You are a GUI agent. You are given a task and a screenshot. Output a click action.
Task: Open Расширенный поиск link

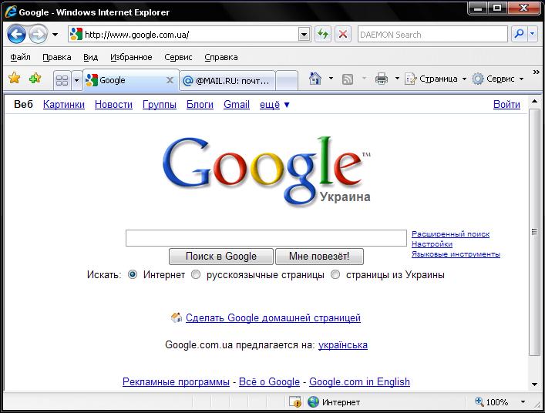[x=450, y=234]
